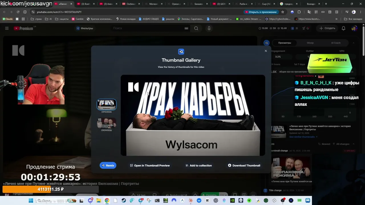This screenshot has height=205, width=365.
Task: Activate voice search microphone
Action: (209, 28)
